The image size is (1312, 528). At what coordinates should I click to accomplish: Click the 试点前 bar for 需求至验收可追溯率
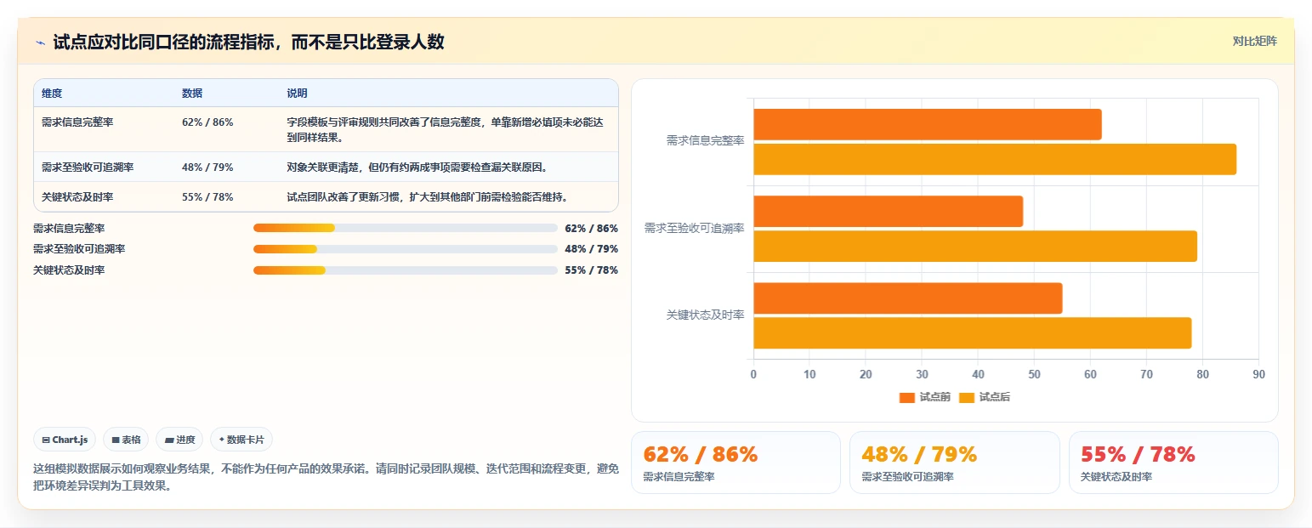pyautogui.click(x=888, y=211)
